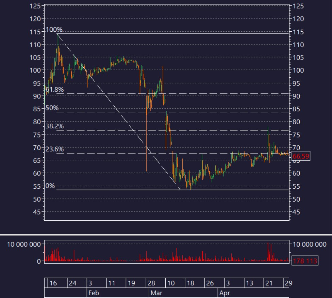This screenshot has width=332, height=298.
Task: Click 10 000 000 on the right volume axis
Action: [x=310, y=245]
